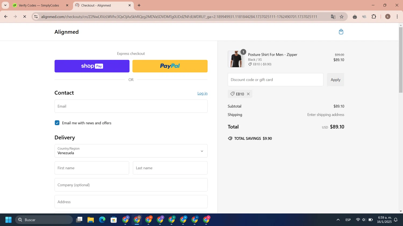The width and height of the screenshot is (403, 226).
Task: Focus the Email input field
Action: [x=131, y=106]
